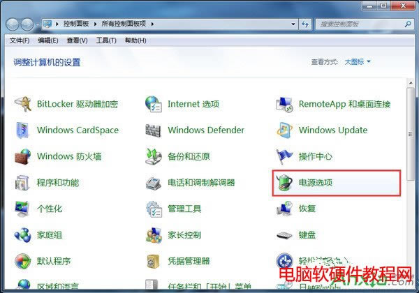Open the 编辑(E) menu
This screenshot has height=293, width=419.
[47, 40]
